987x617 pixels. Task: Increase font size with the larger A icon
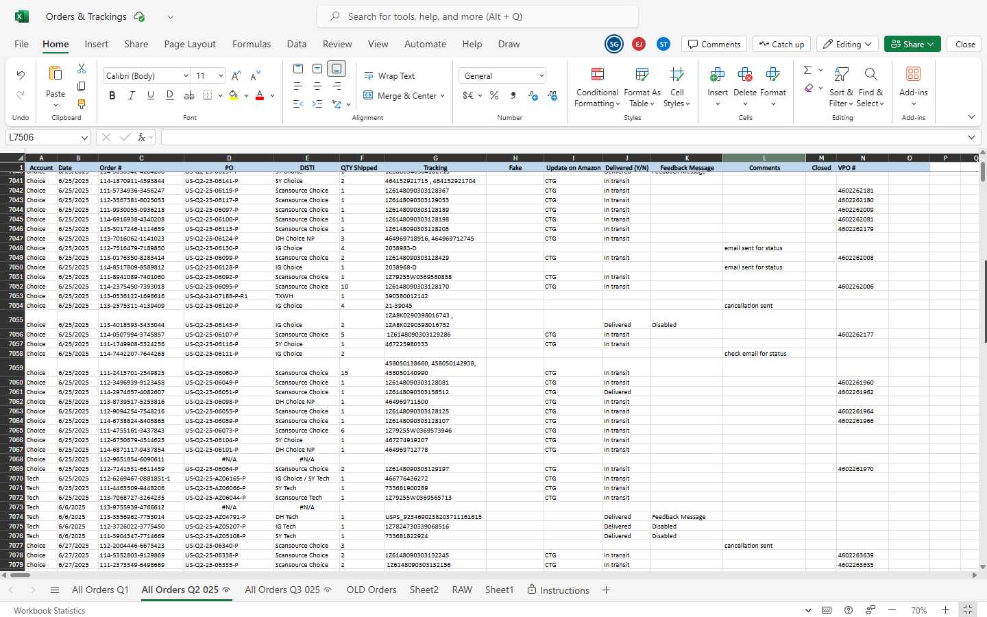coord(236,75)
